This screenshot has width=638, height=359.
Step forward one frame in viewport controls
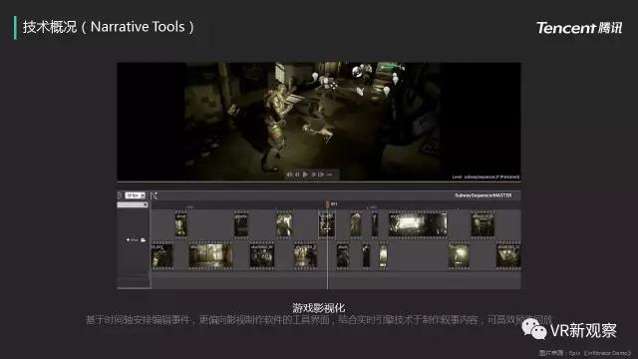[313, 175]
